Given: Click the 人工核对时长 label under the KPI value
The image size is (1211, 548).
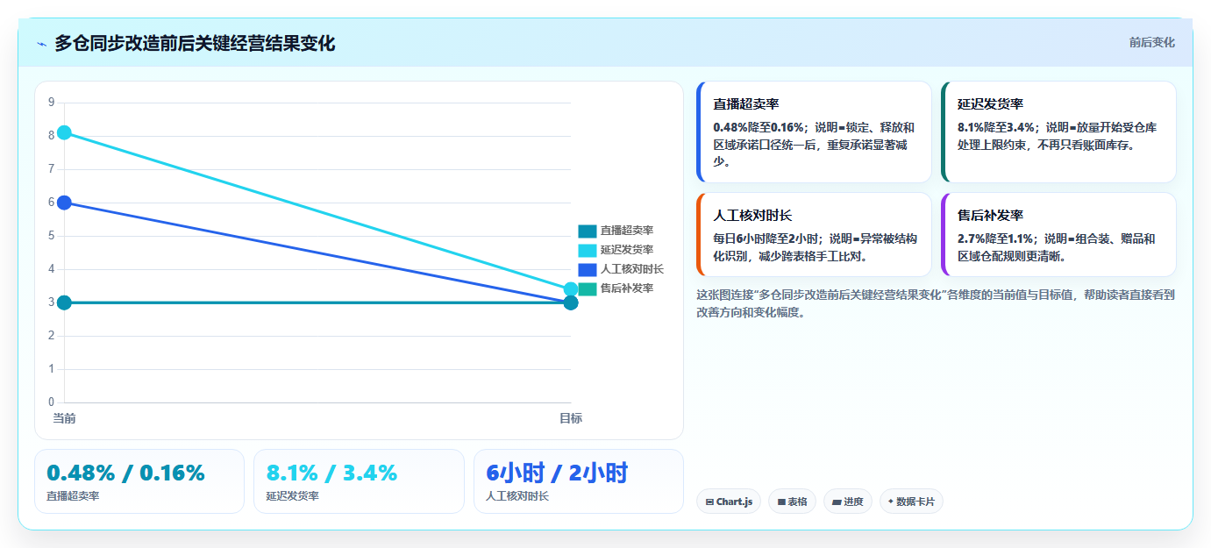Looking at the screenshot, I should point(517,496).
